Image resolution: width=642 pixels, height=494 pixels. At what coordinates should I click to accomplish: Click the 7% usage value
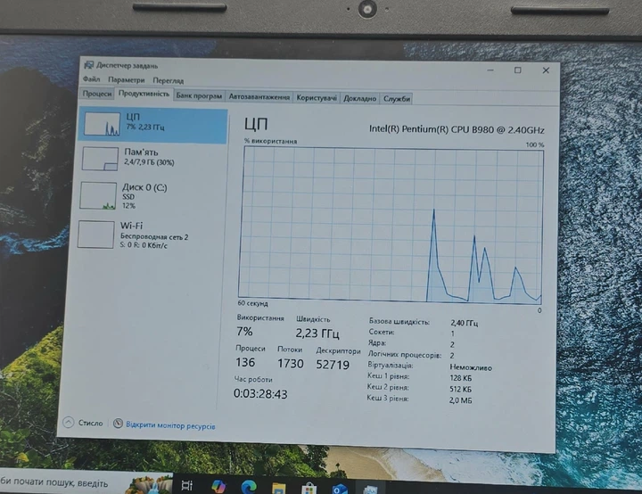pyautogui.click(x=244, y=331)
